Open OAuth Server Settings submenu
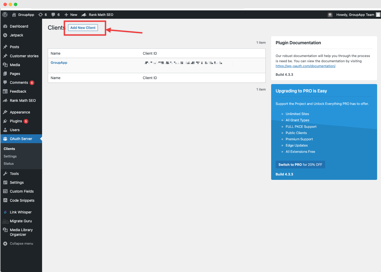 coord(10,156)
